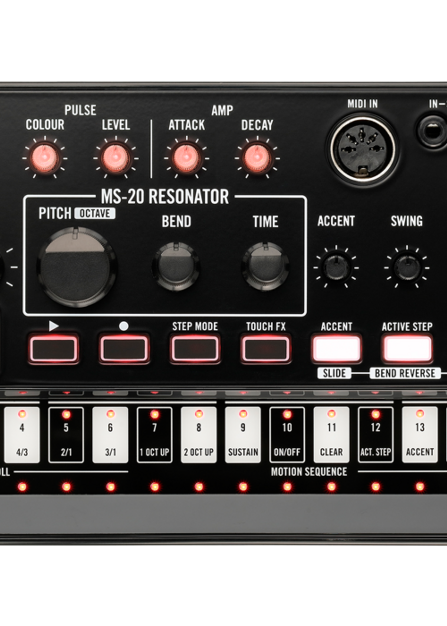Screen dimensions: 447x626
Task: Adjust the PULSE LEVEL knob
Action: coord(116,158)
